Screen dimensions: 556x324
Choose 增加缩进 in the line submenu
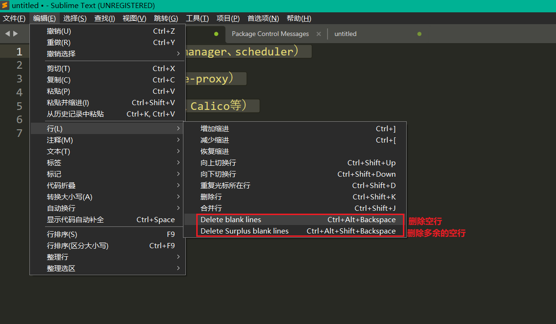coord(295,129)
